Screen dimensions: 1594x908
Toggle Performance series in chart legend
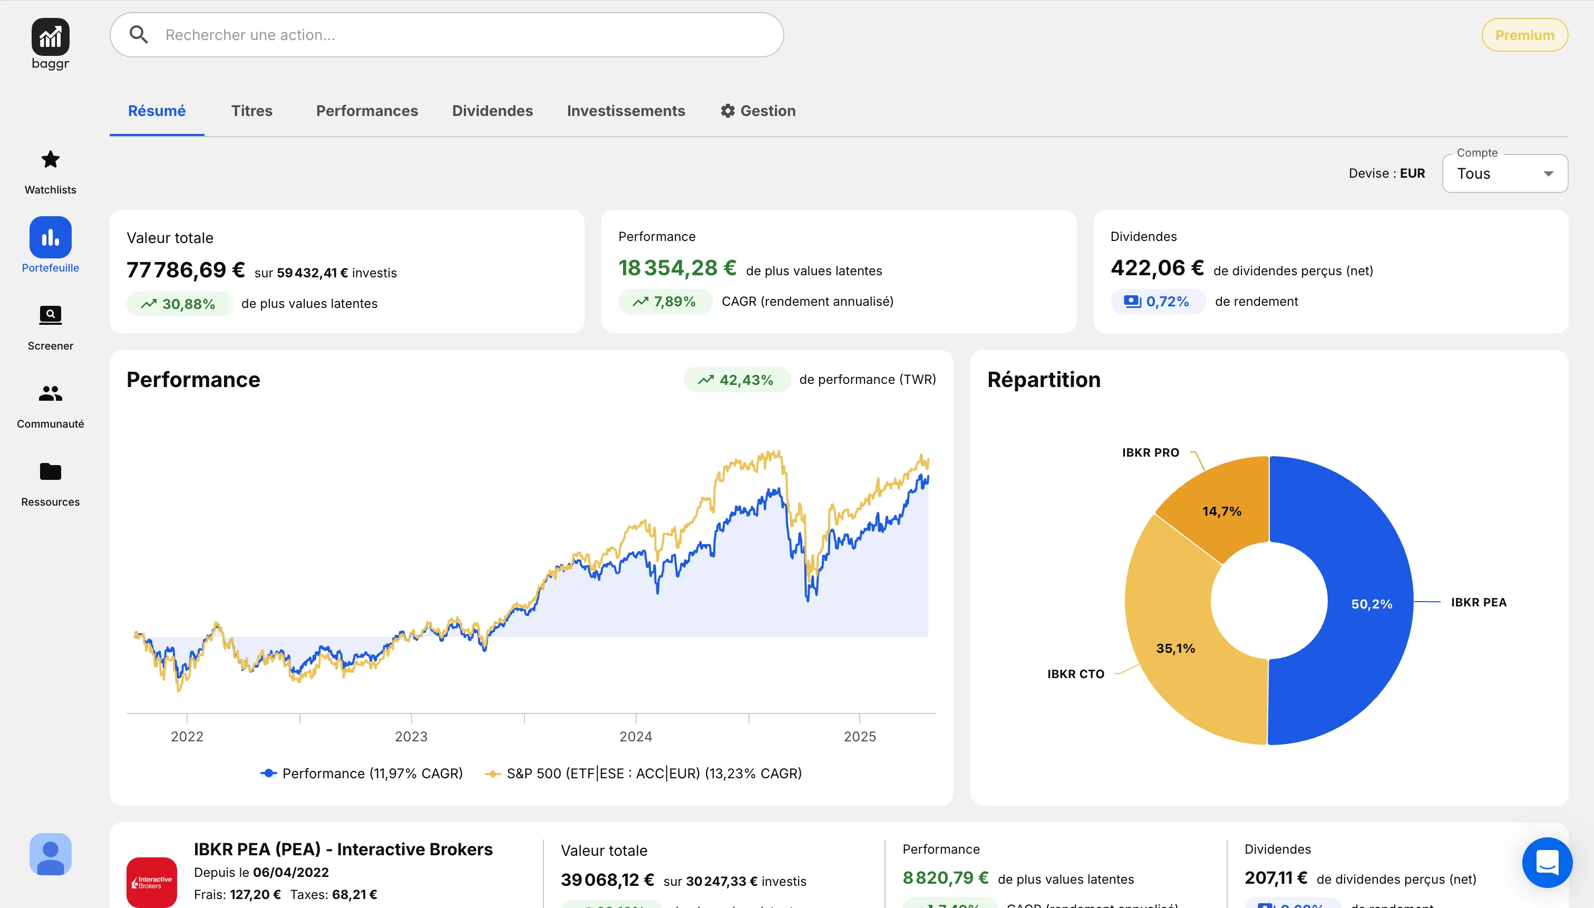[x=362, y=774]
